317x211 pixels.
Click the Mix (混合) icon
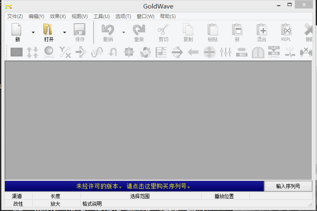[x=262, y=29]
